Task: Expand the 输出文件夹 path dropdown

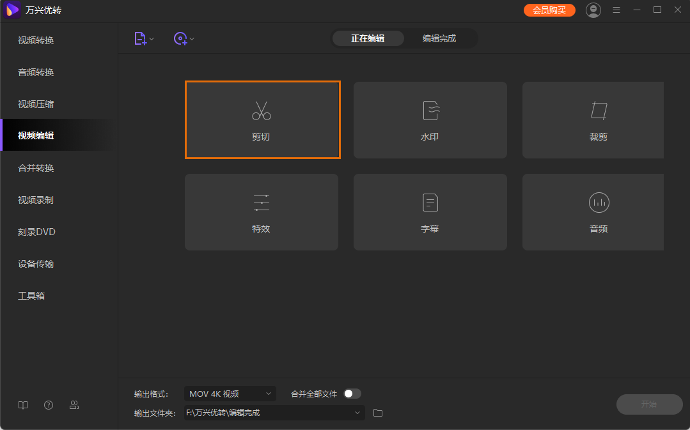Action: pos(357,413)
